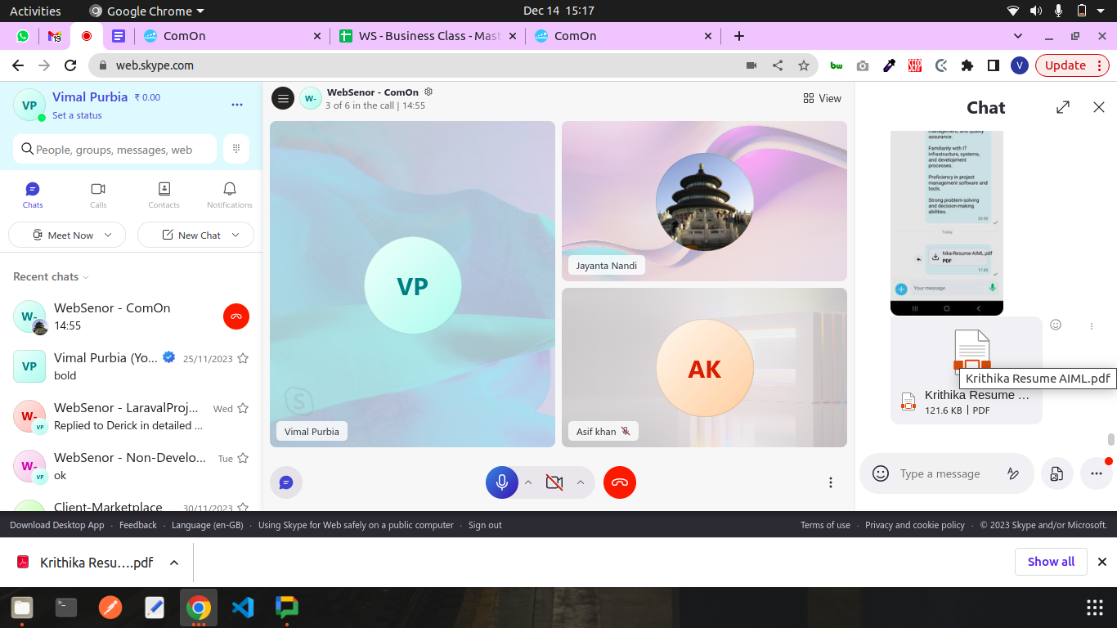Hang up with the red end call button
Image resolution: width=1117 pixels, height=628 pixels.
pos(619,482)
